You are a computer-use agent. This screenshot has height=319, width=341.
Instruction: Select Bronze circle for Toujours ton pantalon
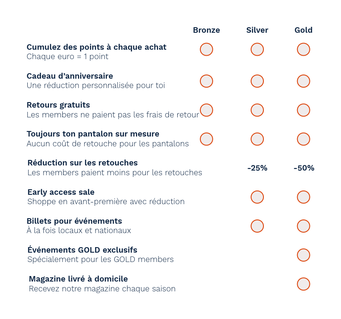coord(206,139)
